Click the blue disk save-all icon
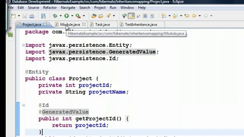 [x=43, y=16]
